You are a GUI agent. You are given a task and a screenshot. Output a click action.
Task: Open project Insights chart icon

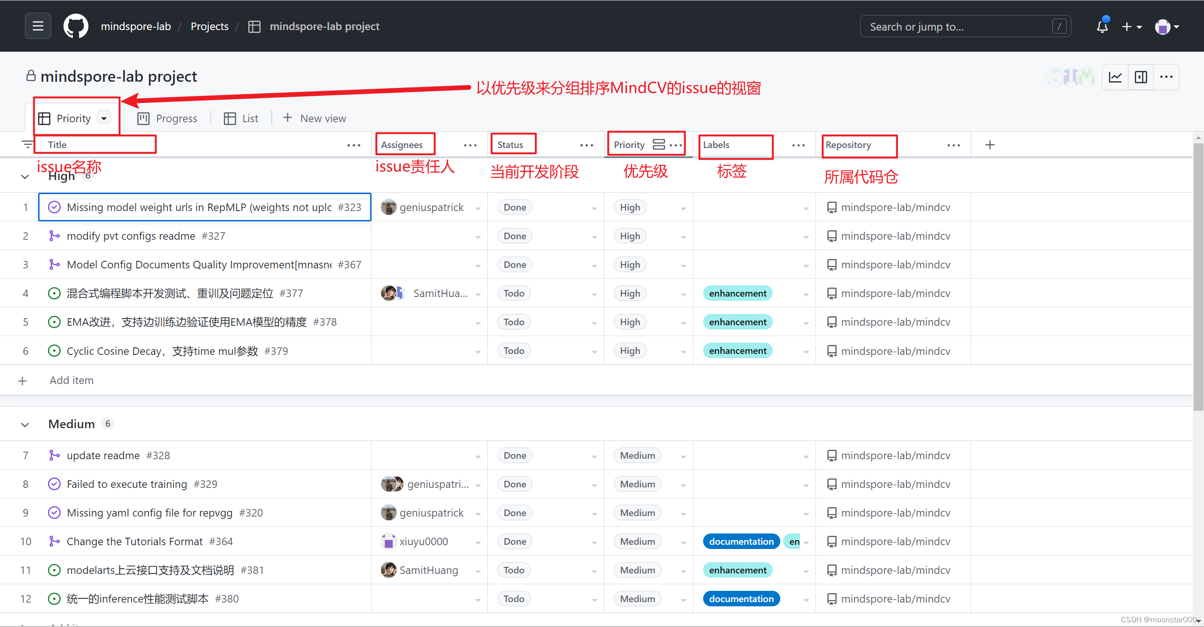point(1115,77)
